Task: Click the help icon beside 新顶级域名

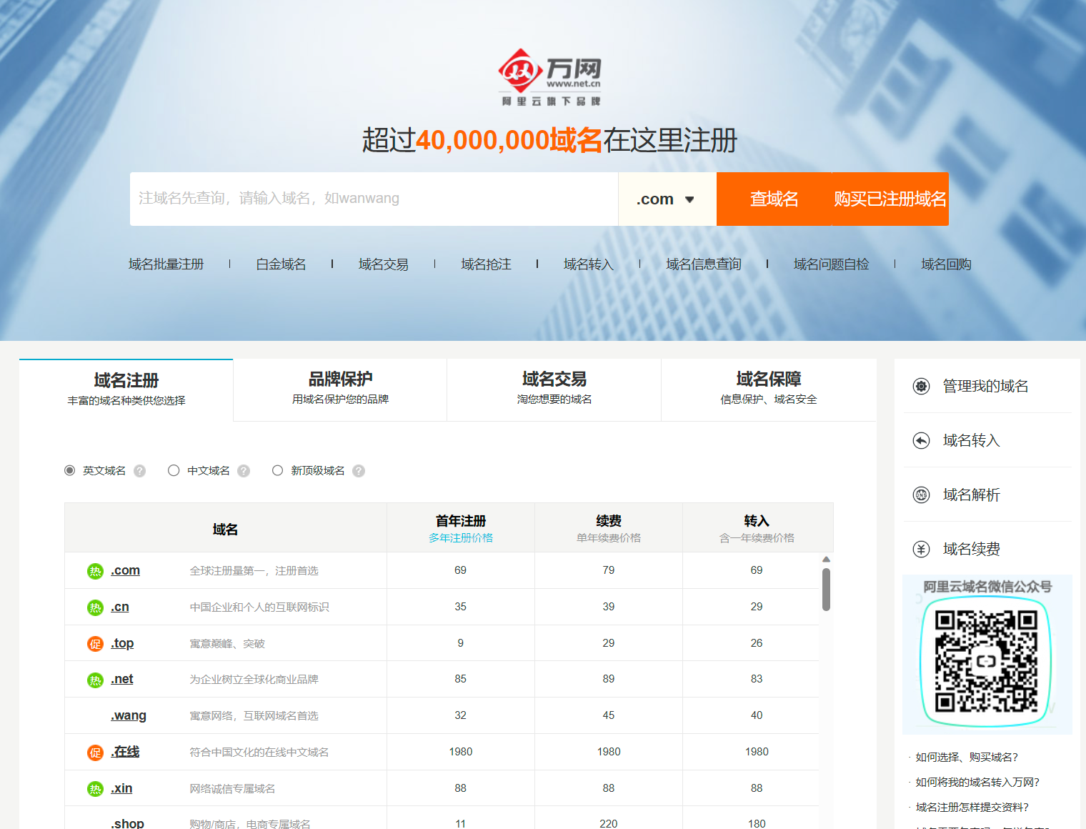Action: (359, 471)
